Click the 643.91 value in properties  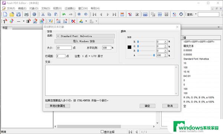click(187, 76)
